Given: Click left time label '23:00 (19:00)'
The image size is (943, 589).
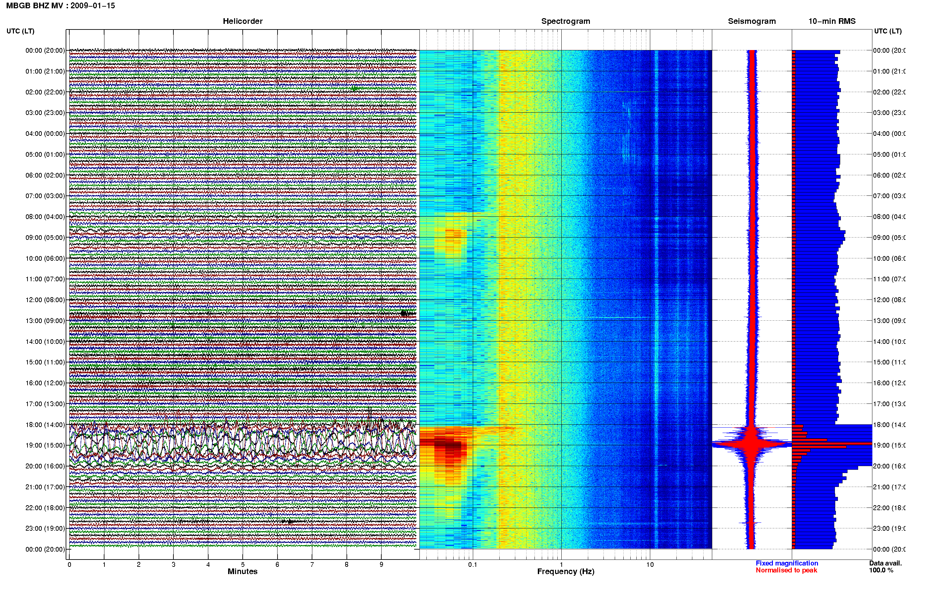Looking at the screenshot, I should 45,528.
